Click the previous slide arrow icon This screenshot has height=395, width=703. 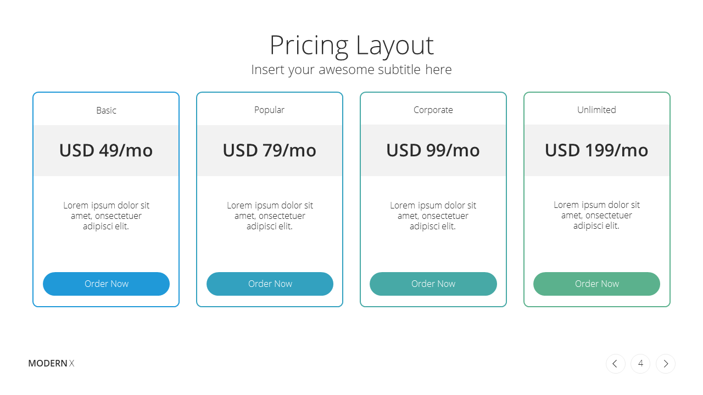click(x=615, y=364)
